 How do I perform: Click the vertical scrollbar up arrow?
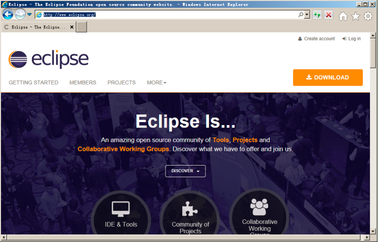(373, 36)
